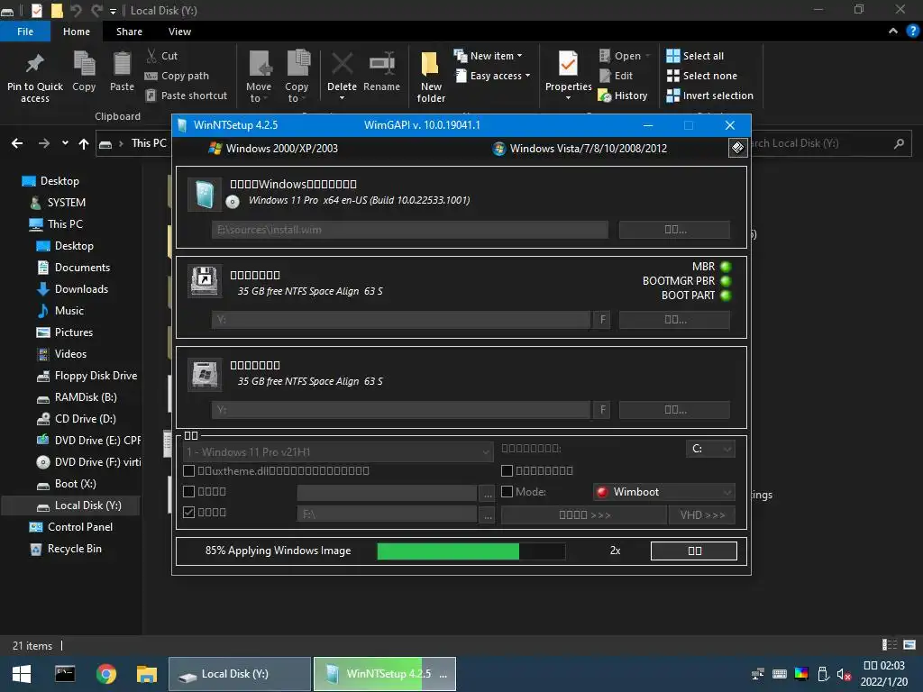The width and height of the screenshot is (923, 692).
Task: Expand the Properties dropdown arrow
Action: pos(568,97)
